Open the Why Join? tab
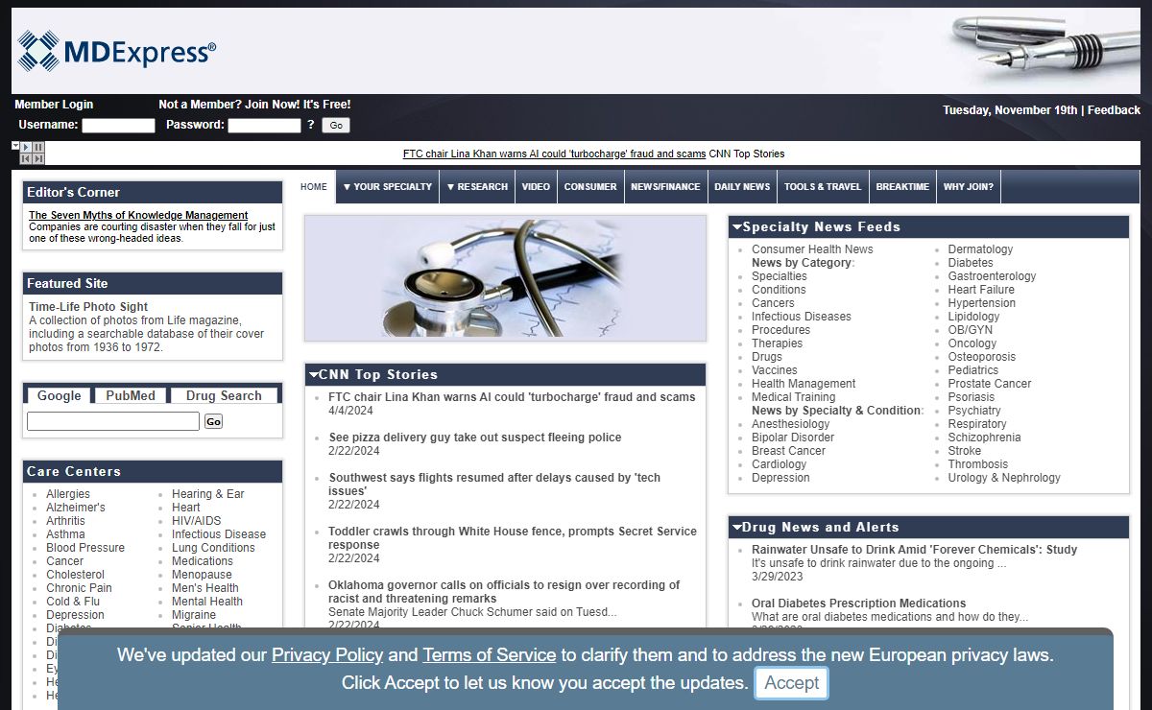 click(969, 187)
